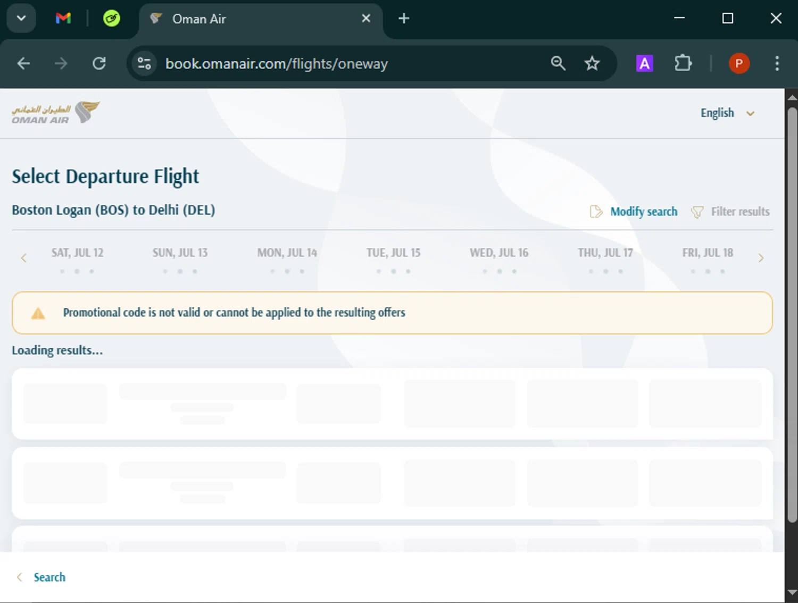This screenshot has height=603, width=798.
Task: Go back to Search link
Action: click(49, 577)
